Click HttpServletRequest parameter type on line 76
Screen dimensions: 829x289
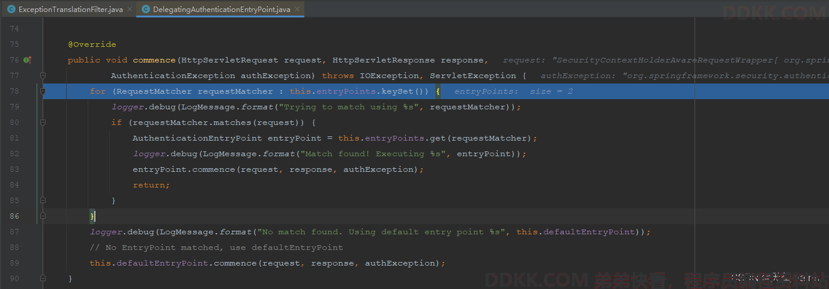coord(230,60)
